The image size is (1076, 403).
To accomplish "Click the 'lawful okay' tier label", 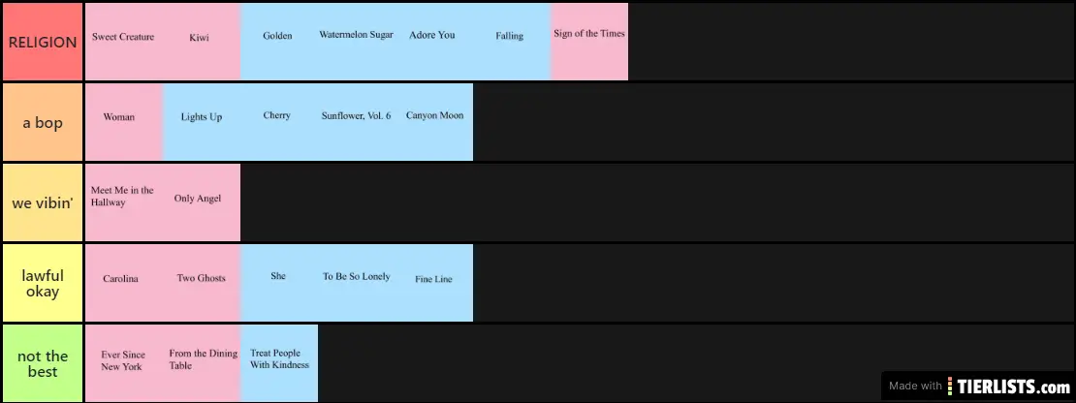I will point(43,283).
